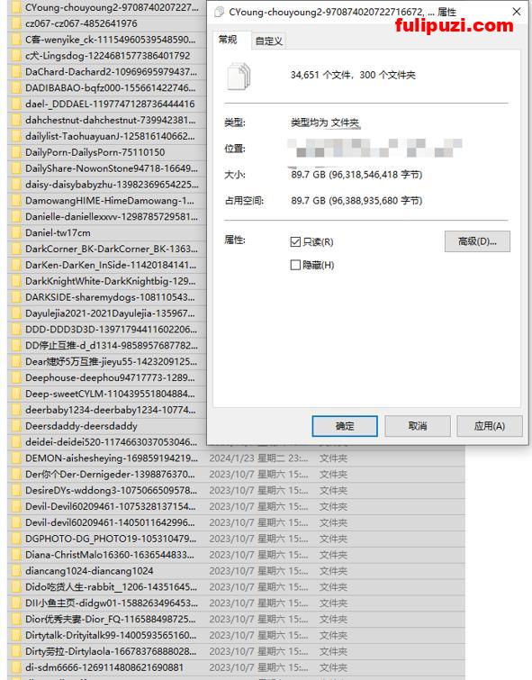Click the folder icon of DDD-DDD3D3D

pos(16,330)
